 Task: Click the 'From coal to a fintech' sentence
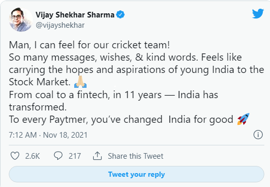[113, 101]
